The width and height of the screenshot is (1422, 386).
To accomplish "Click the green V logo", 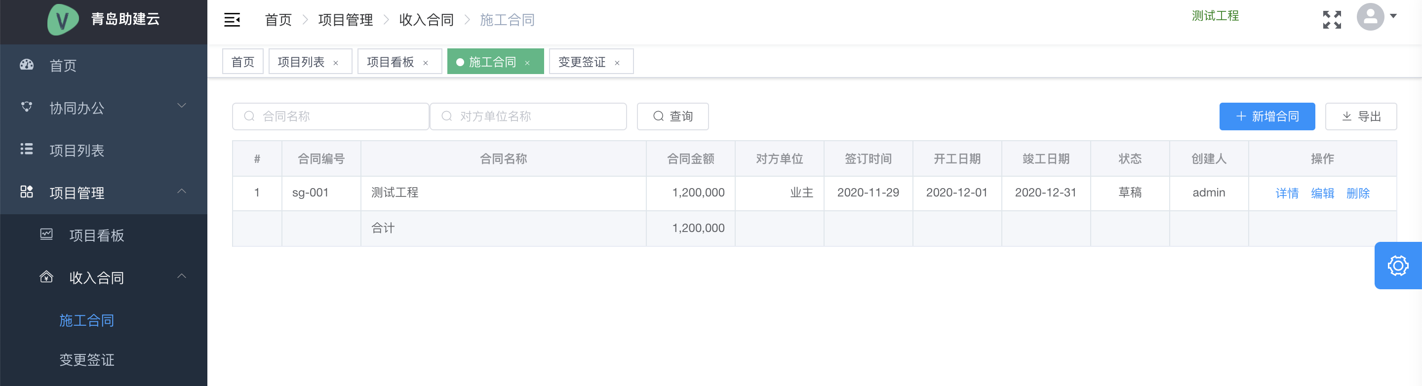I will coord(62,20).
